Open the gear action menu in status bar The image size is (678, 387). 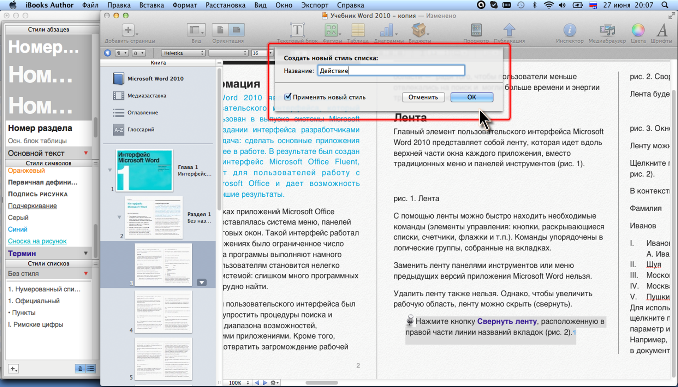pyautogui.click(x=274, y=383)
